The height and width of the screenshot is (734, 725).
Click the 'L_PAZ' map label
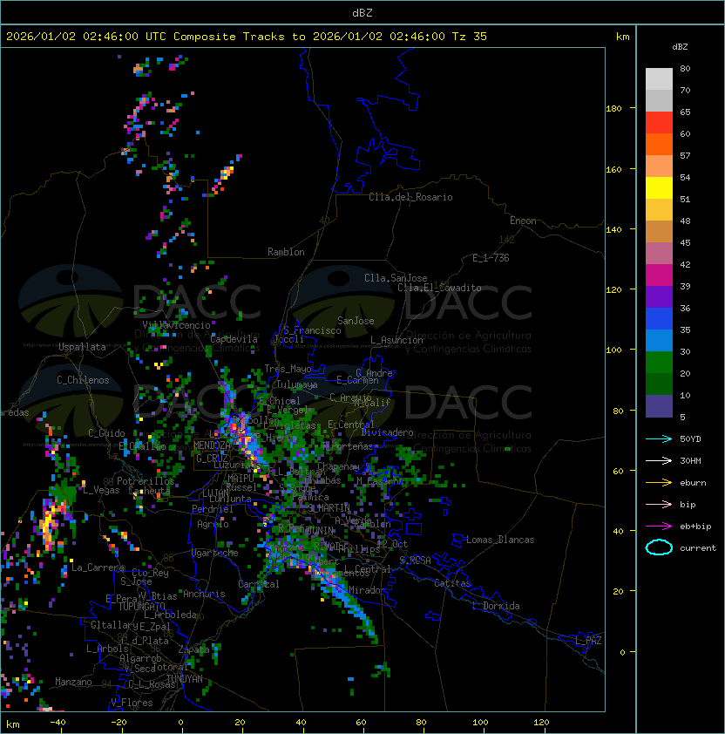pos(588,641)
